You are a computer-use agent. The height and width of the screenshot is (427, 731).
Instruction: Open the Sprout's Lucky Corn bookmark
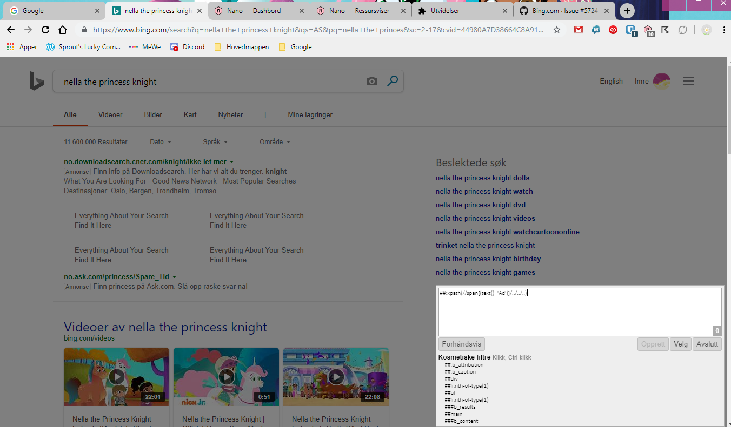point(83,47)
